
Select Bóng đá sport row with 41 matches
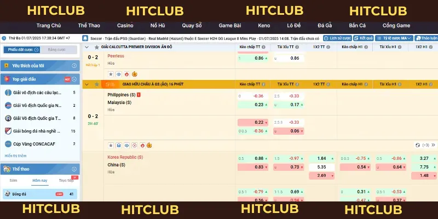pyautogui.click(x=40, y=194)
